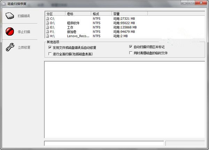Screen dimensions: 209x150
Task: Click capacity 可用:27321 MB
Action: 124,19
